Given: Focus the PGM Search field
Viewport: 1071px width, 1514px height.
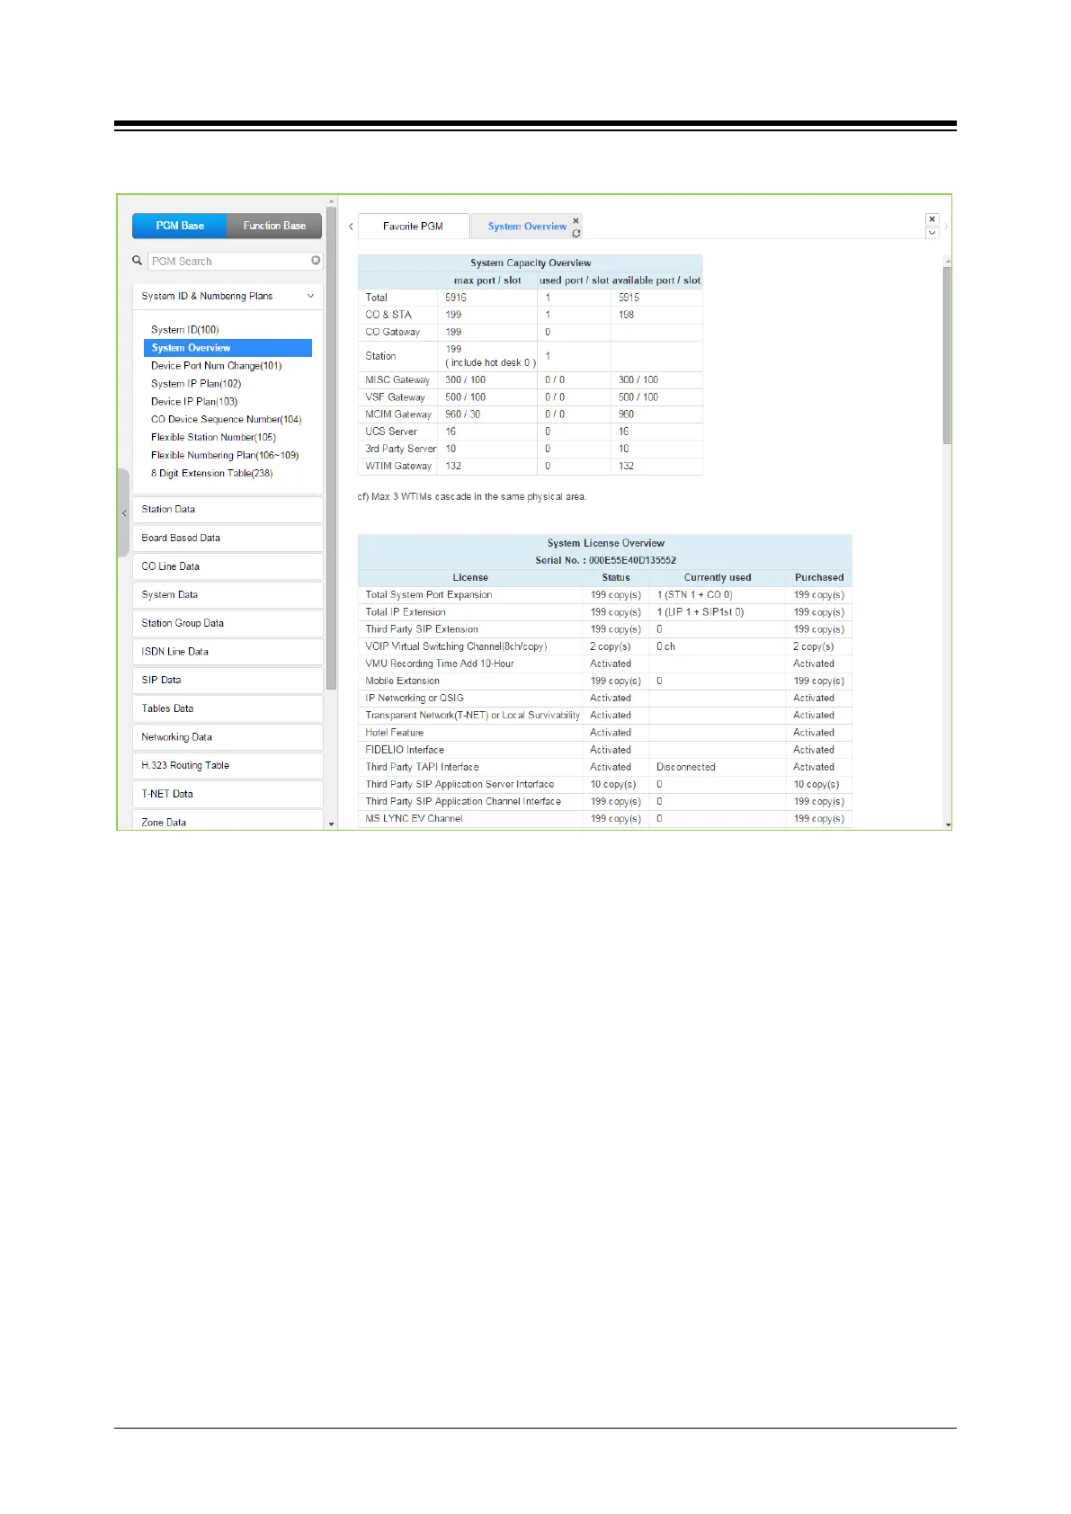Looking at the screenshot, I should [229, 261].
